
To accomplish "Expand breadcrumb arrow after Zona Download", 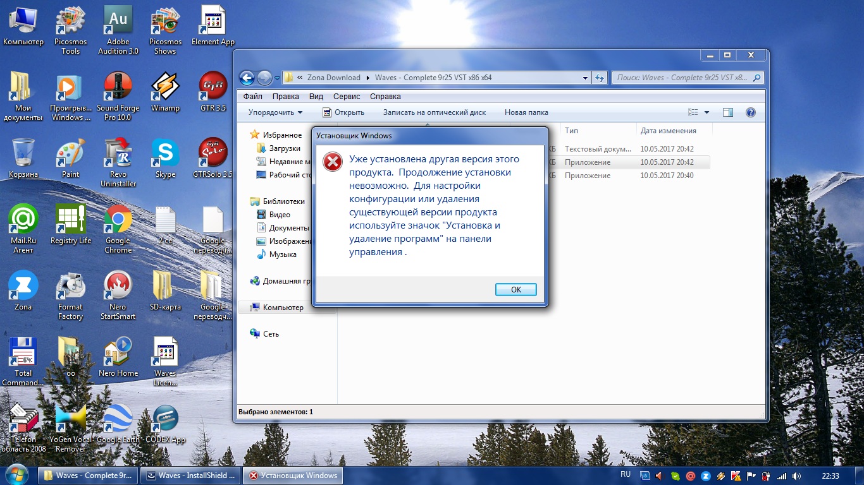I will [x=368, y=78].
